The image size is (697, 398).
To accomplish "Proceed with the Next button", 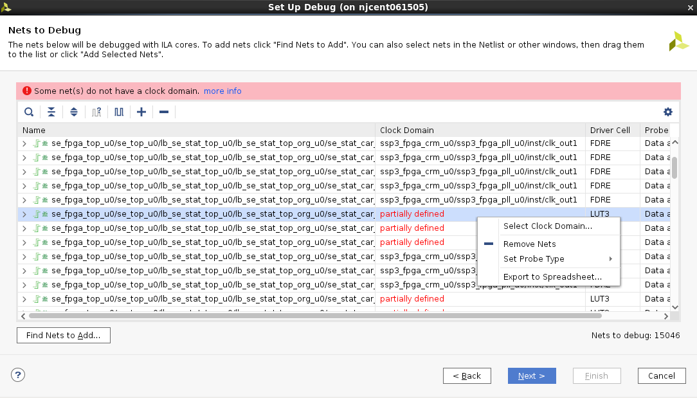I will (532, 375).
